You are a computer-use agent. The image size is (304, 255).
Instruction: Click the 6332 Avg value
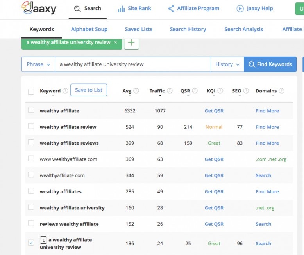point(130,111)
